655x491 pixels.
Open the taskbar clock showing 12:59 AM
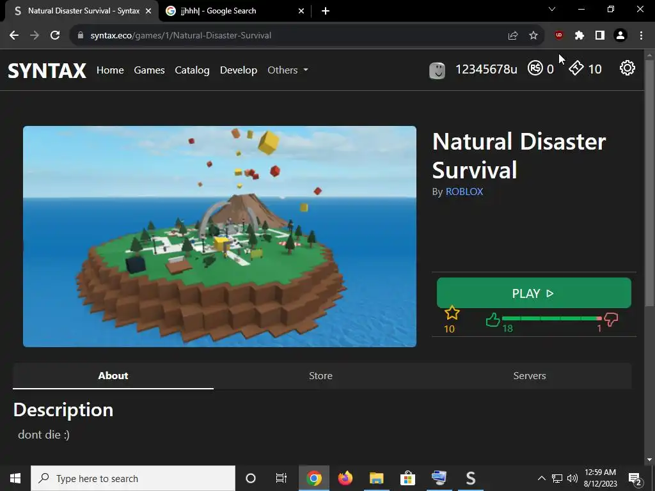click(x=600, y=478)
